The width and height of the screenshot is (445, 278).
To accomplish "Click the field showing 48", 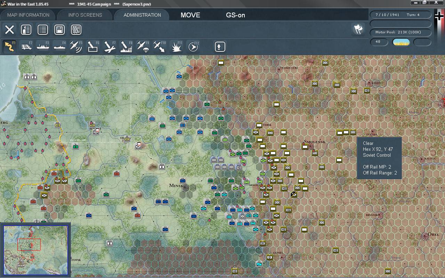I will (379, 42).
